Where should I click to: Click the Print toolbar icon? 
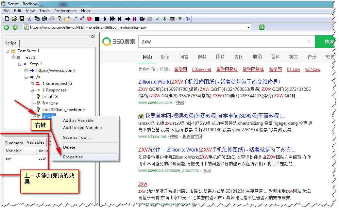tap(52, 19)
